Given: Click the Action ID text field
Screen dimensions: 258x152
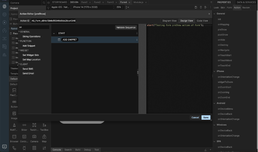Looking at the screenshot, I should (x=53, y=21).
